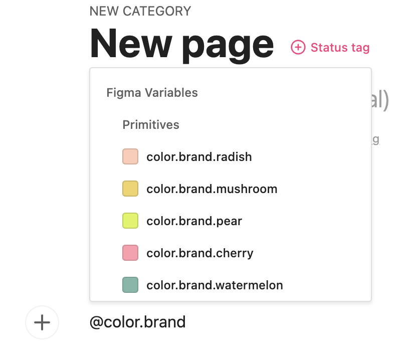Insert the color.brand.cherry variable
The width and height of the screenshot is (420, 349).
click(199, 253)
